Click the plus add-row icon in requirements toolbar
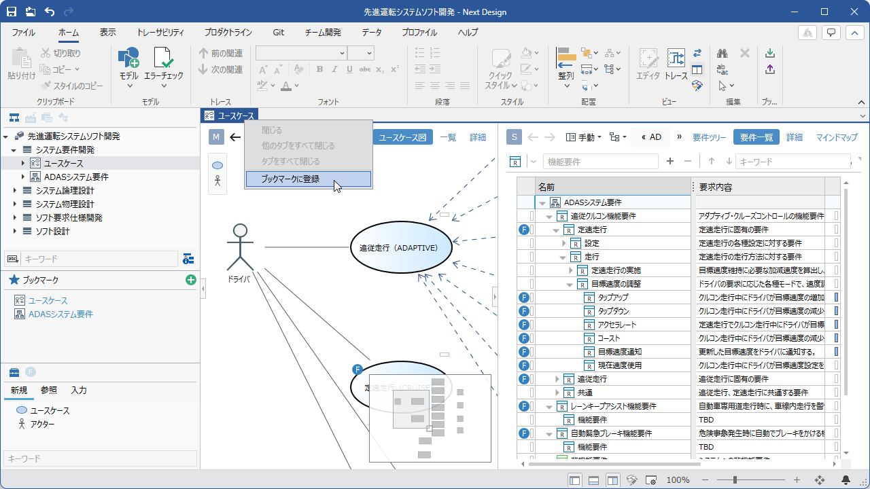Screen dimensions: 870x489 tap(670, 161)
